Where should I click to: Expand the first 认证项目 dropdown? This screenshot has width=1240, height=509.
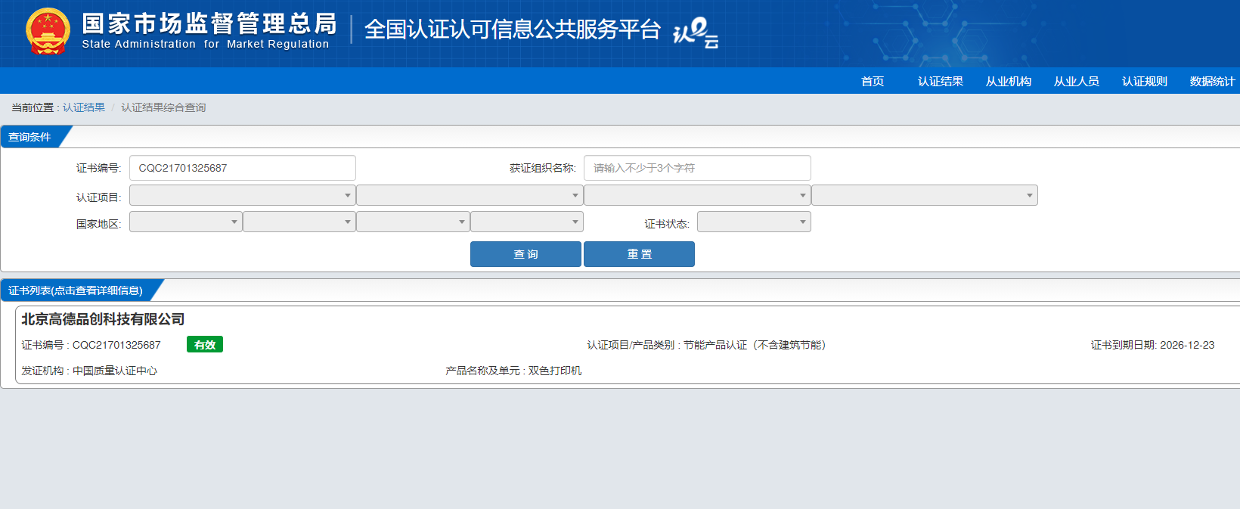pos(243,195)
